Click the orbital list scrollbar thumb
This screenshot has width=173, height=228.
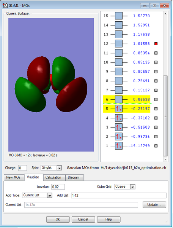tap(165, 116)
